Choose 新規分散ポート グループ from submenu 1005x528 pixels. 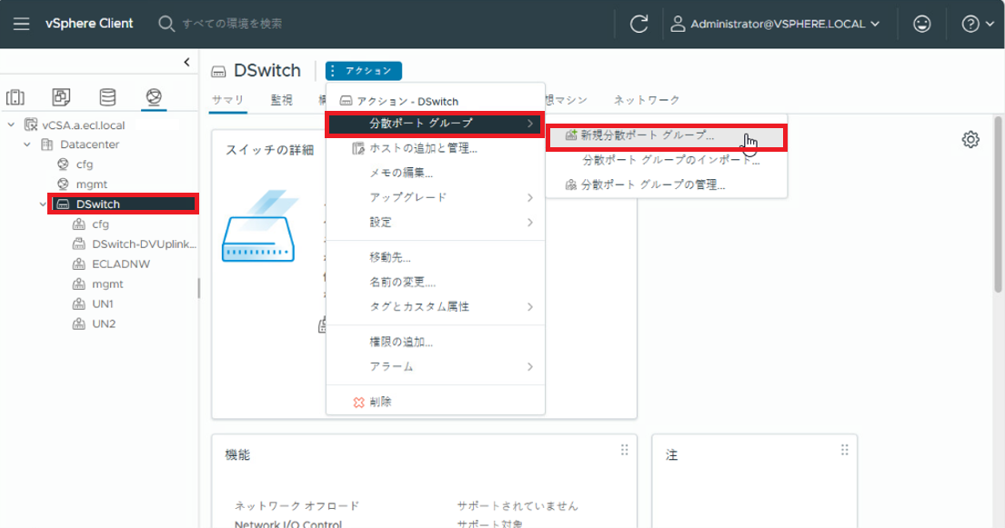coord(647,135)
